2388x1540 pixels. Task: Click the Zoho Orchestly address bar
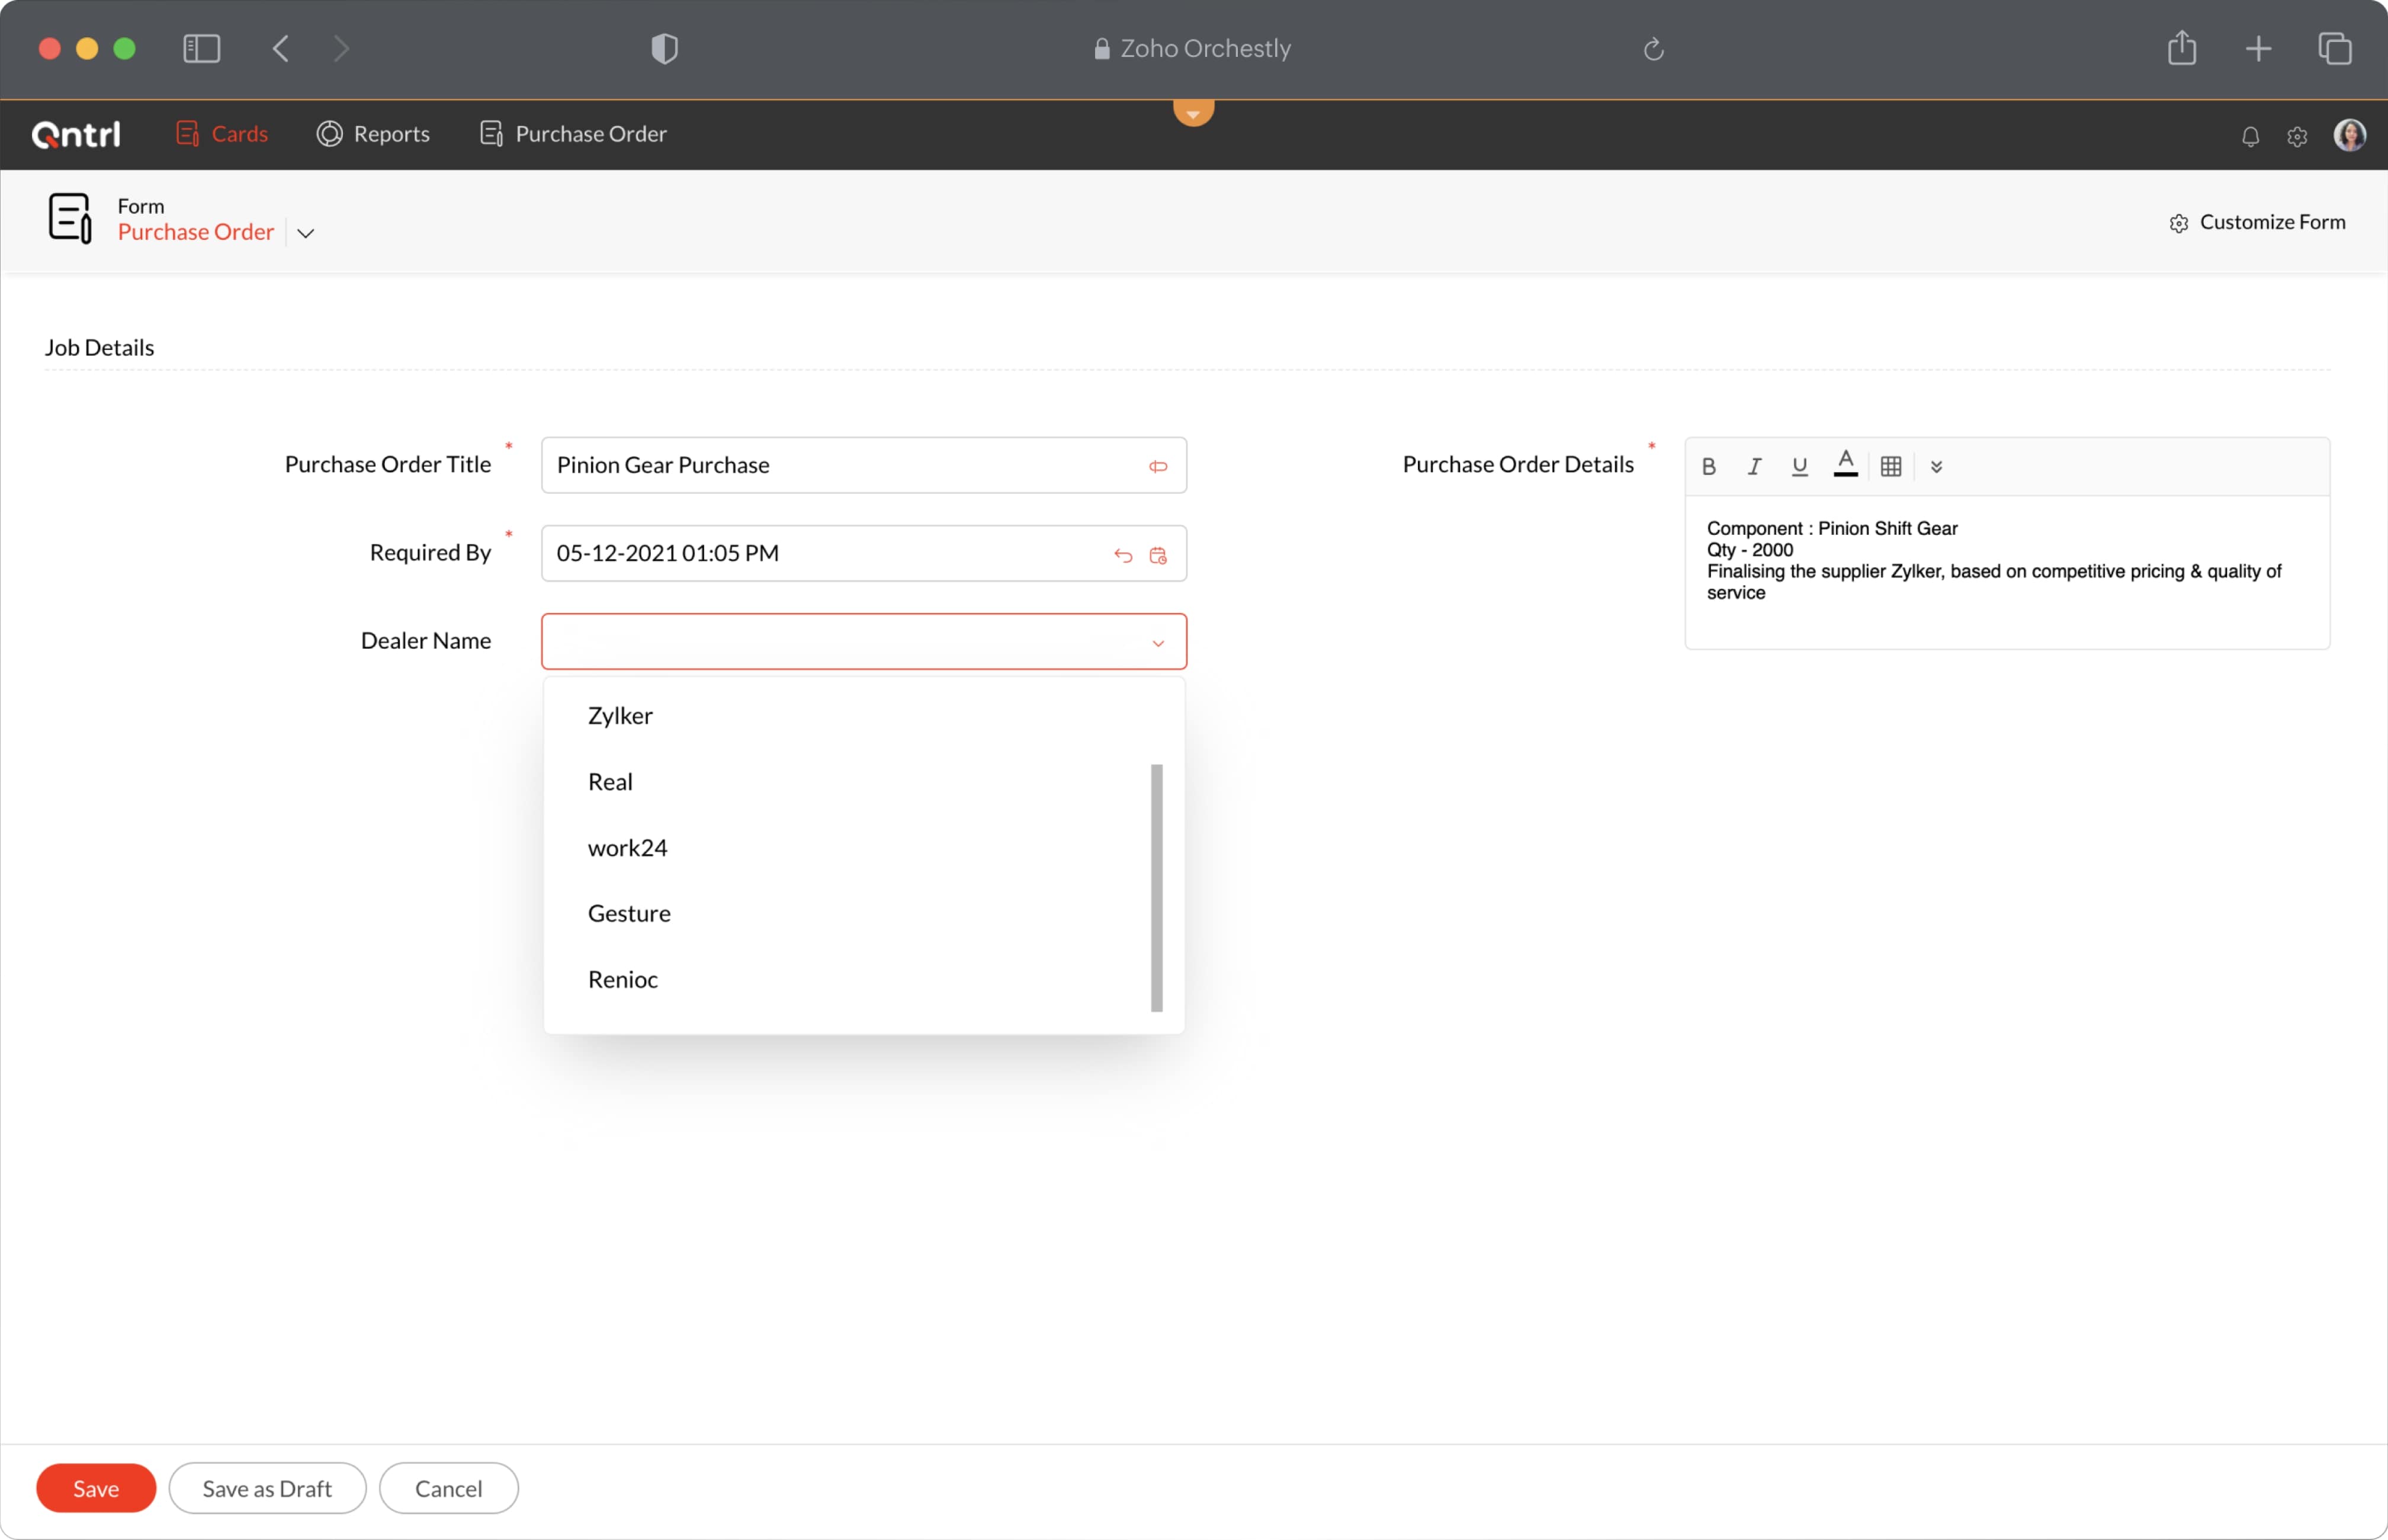tap(1193, 48)
